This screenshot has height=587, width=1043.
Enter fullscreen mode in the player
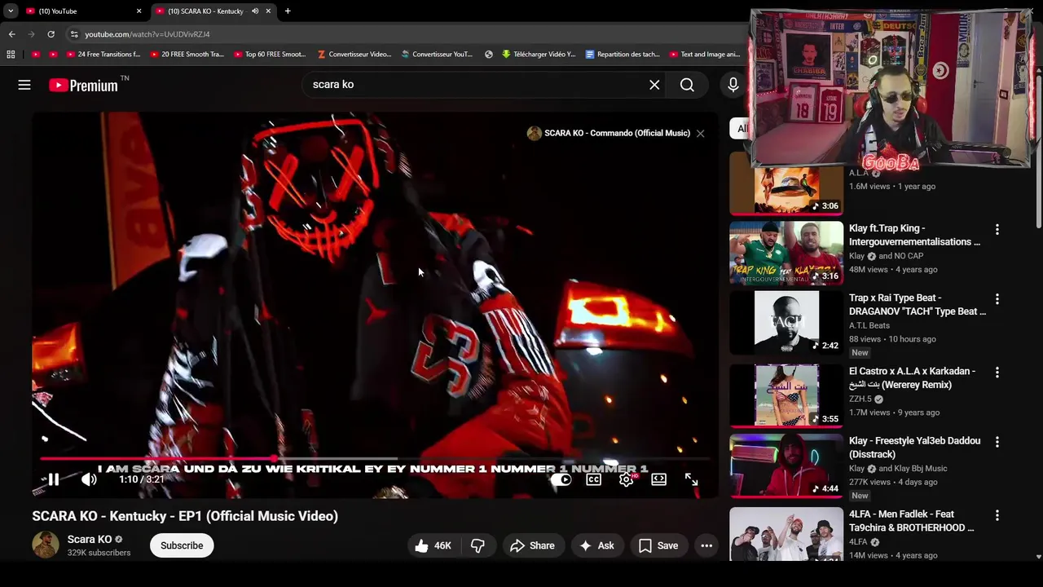tap(691, 479)
